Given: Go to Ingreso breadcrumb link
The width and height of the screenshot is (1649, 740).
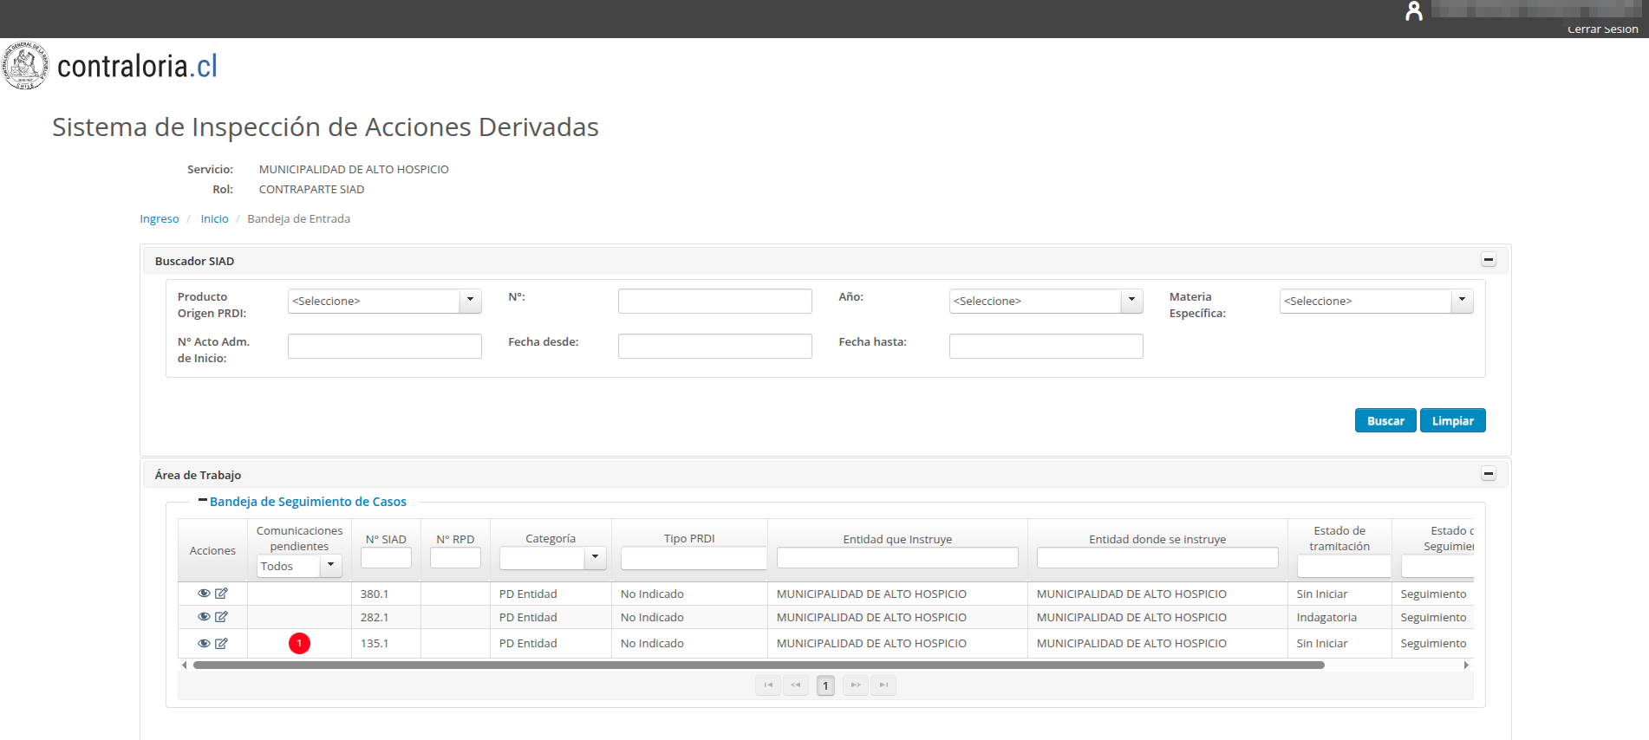Looking at the screenshot, I should [160, 219].
